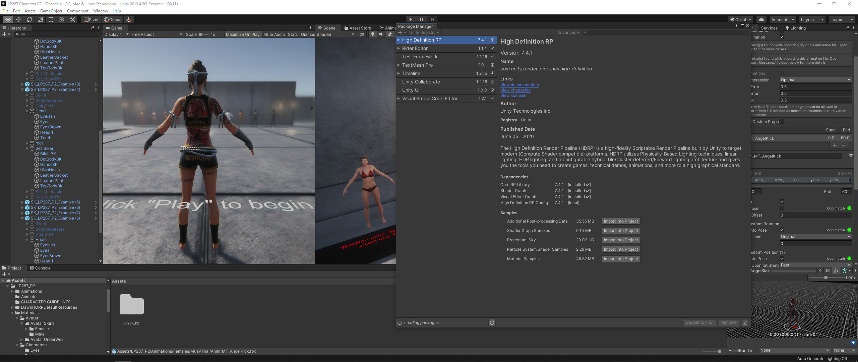Click Update to 7.5.1 button
Screen dimensions: 858x362
click(x=699, y=322)
